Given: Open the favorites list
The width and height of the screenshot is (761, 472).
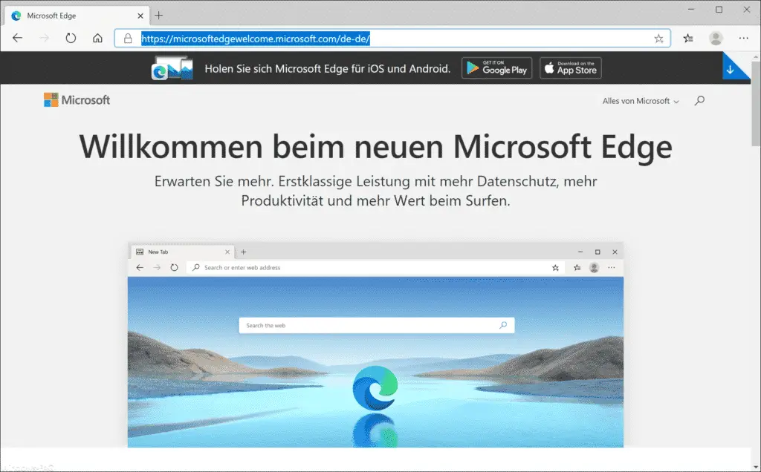Looking at the screenshot, I should [688, 39].
